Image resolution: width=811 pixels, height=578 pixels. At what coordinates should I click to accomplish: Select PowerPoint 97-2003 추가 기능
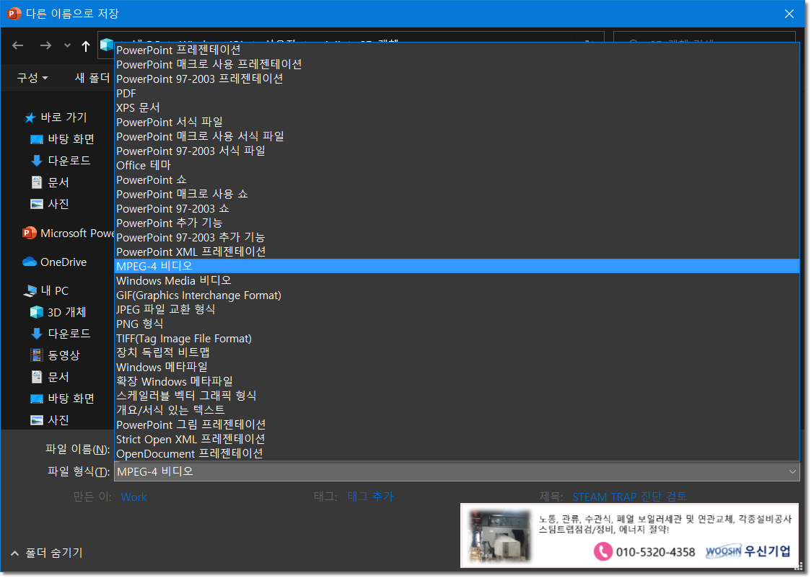(x=457, y=238)
